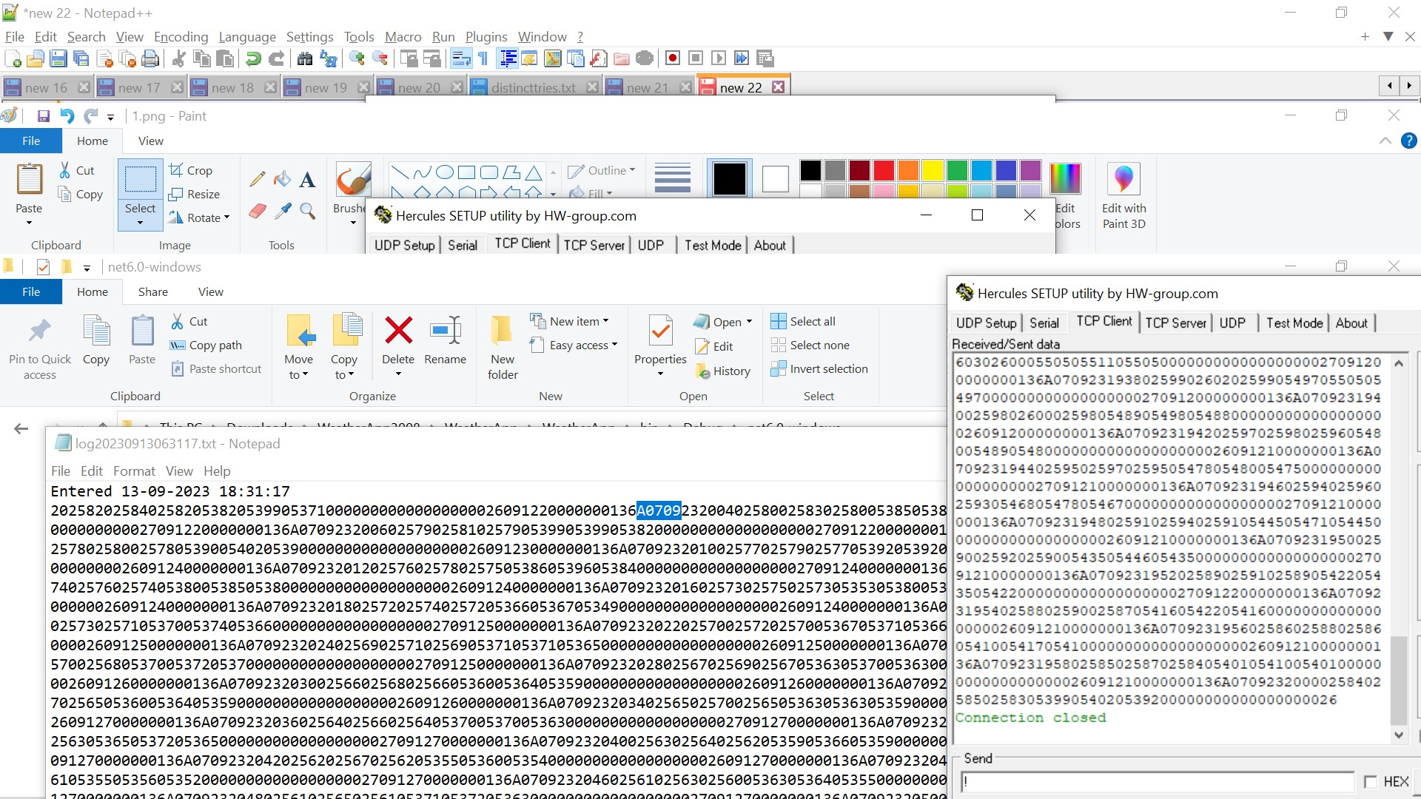The height and width of the screenshot is (799, 1421).
Task: Expand the Outline dropdown in Paint
Action: click(632, 170)
